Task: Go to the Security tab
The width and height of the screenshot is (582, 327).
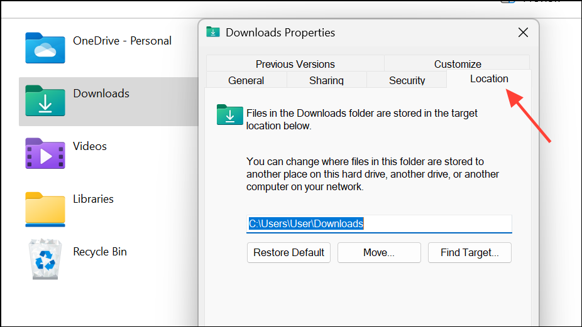Action: [x=407, y=80]
